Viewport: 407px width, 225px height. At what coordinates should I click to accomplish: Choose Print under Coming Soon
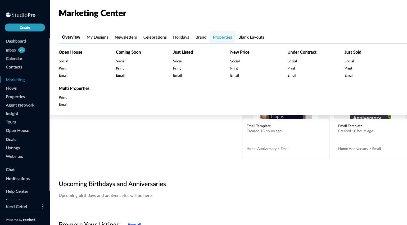120,68
